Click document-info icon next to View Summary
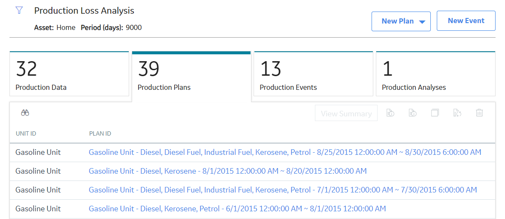Viewport: 505px width, 219px height. click(x=390, y=113)
